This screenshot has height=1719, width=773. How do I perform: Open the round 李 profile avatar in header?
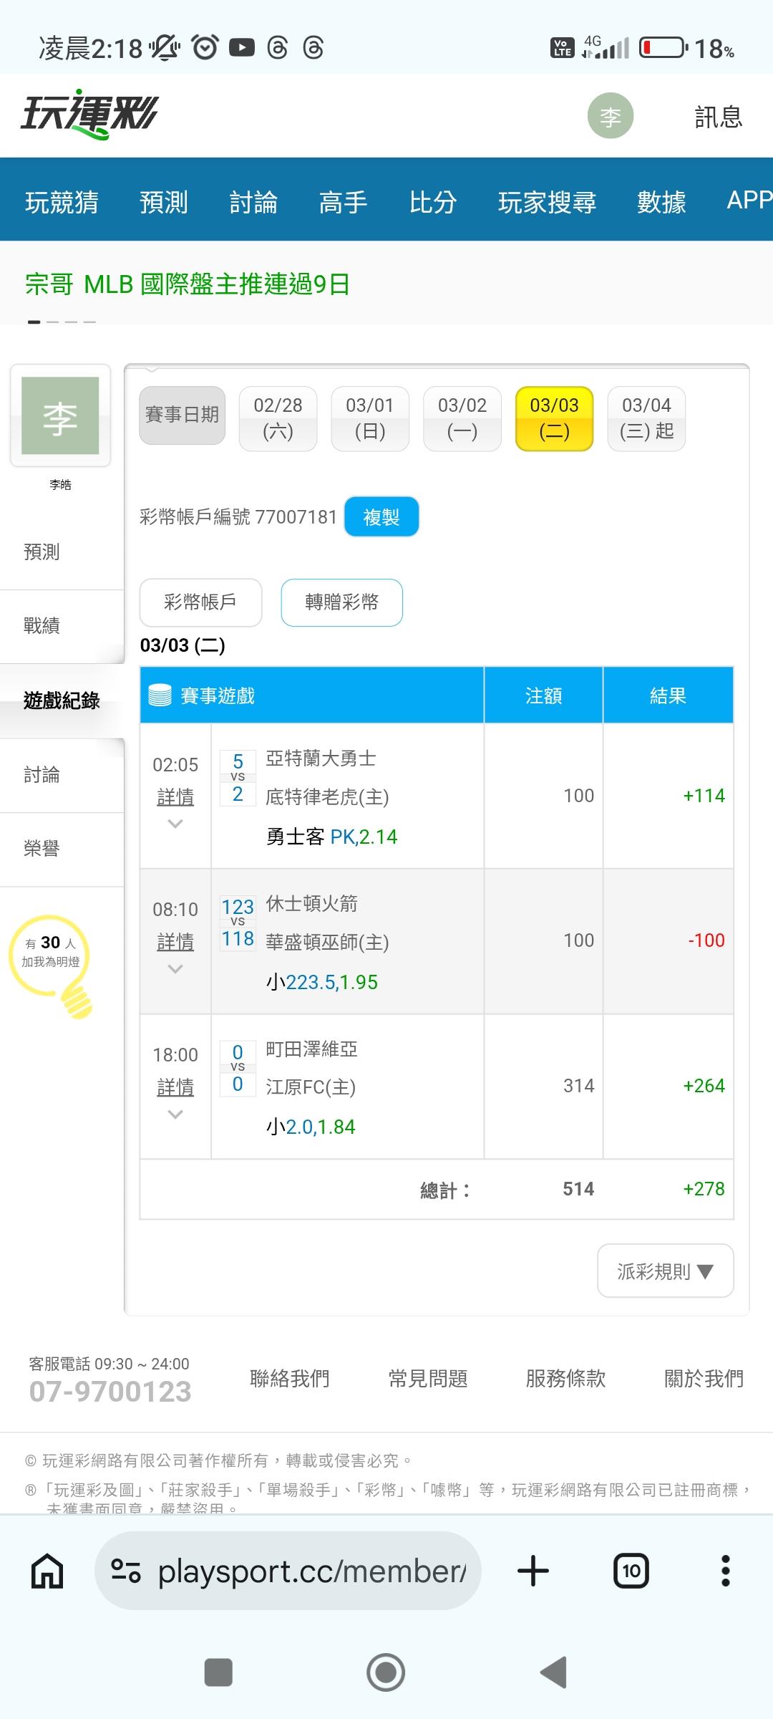(610, 116)
